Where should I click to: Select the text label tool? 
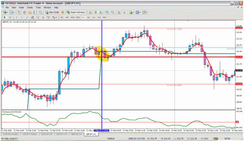48,17
